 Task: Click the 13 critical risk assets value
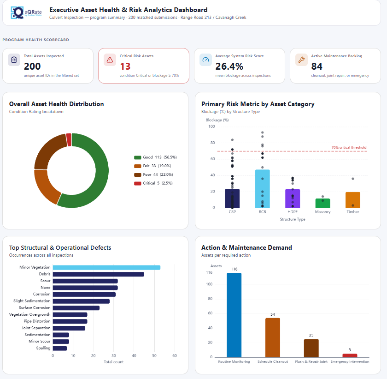click(125, 66)
